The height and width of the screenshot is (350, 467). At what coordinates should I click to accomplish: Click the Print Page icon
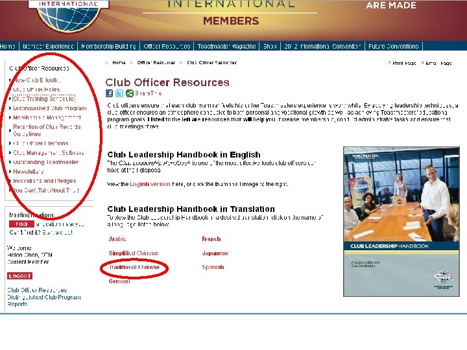tap(389, 63)
